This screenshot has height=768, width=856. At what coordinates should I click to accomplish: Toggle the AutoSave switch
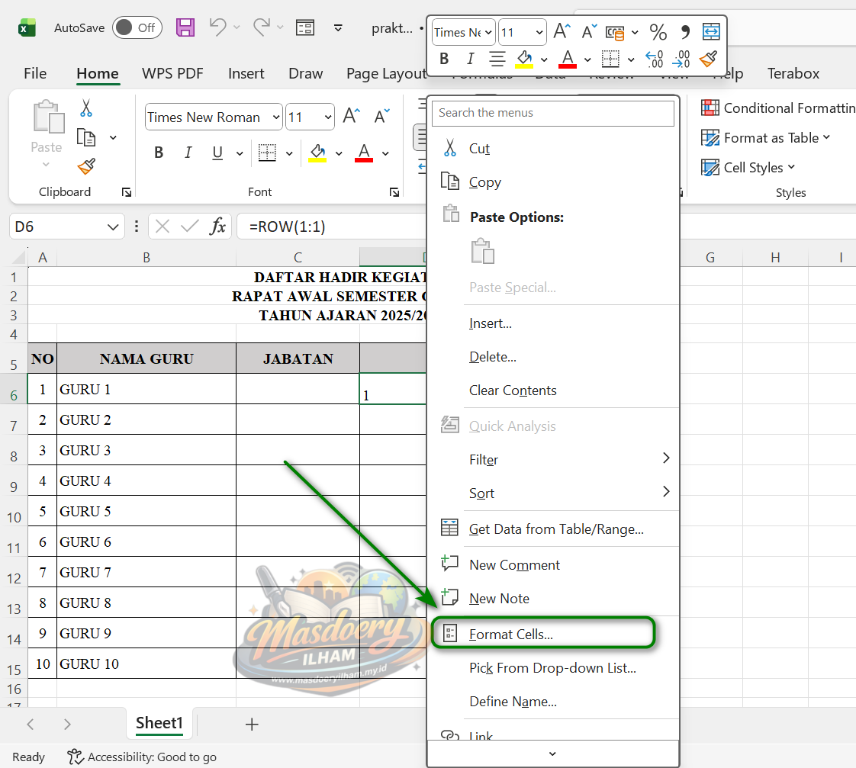(x=137, y=28)
